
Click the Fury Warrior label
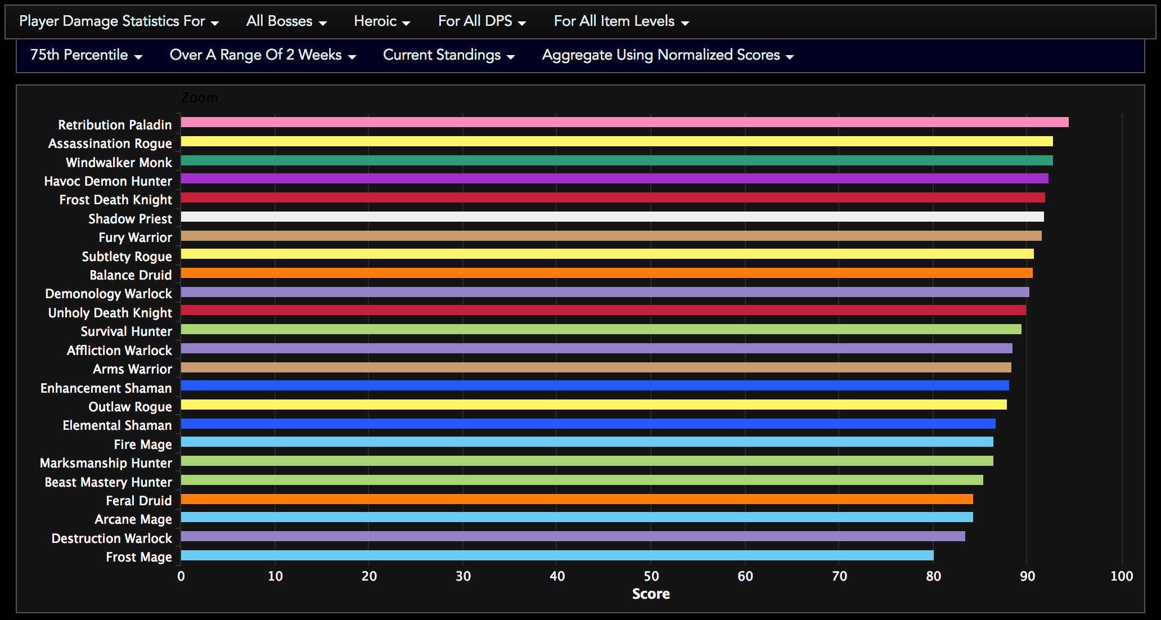135,237
